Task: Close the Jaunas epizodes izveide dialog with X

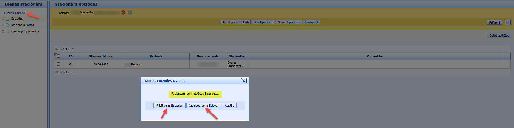Action: pyautogui.click(x=244, y=81)
